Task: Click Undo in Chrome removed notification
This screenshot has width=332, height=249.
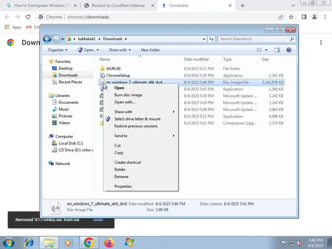Action: [98, 220]
